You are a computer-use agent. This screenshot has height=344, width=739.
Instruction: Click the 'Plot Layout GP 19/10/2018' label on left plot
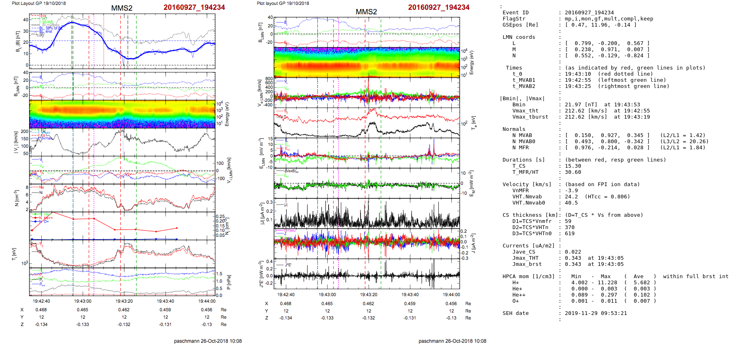coord(39,3)
